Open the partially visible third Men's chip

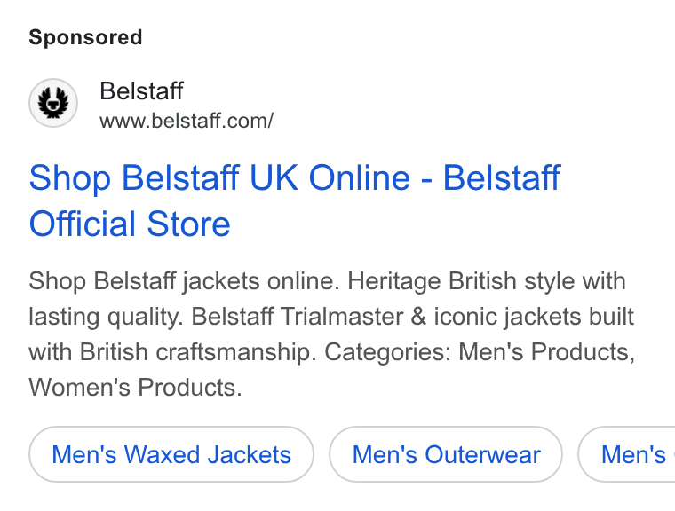627,454
